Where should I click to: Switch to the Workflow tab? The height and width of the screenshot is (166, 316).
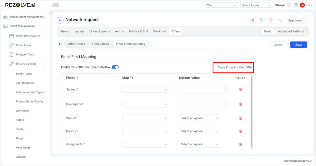(160, 31)
